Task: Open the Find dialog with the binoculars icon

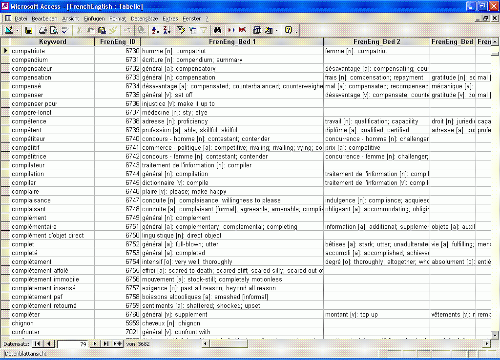Action: 218,30
